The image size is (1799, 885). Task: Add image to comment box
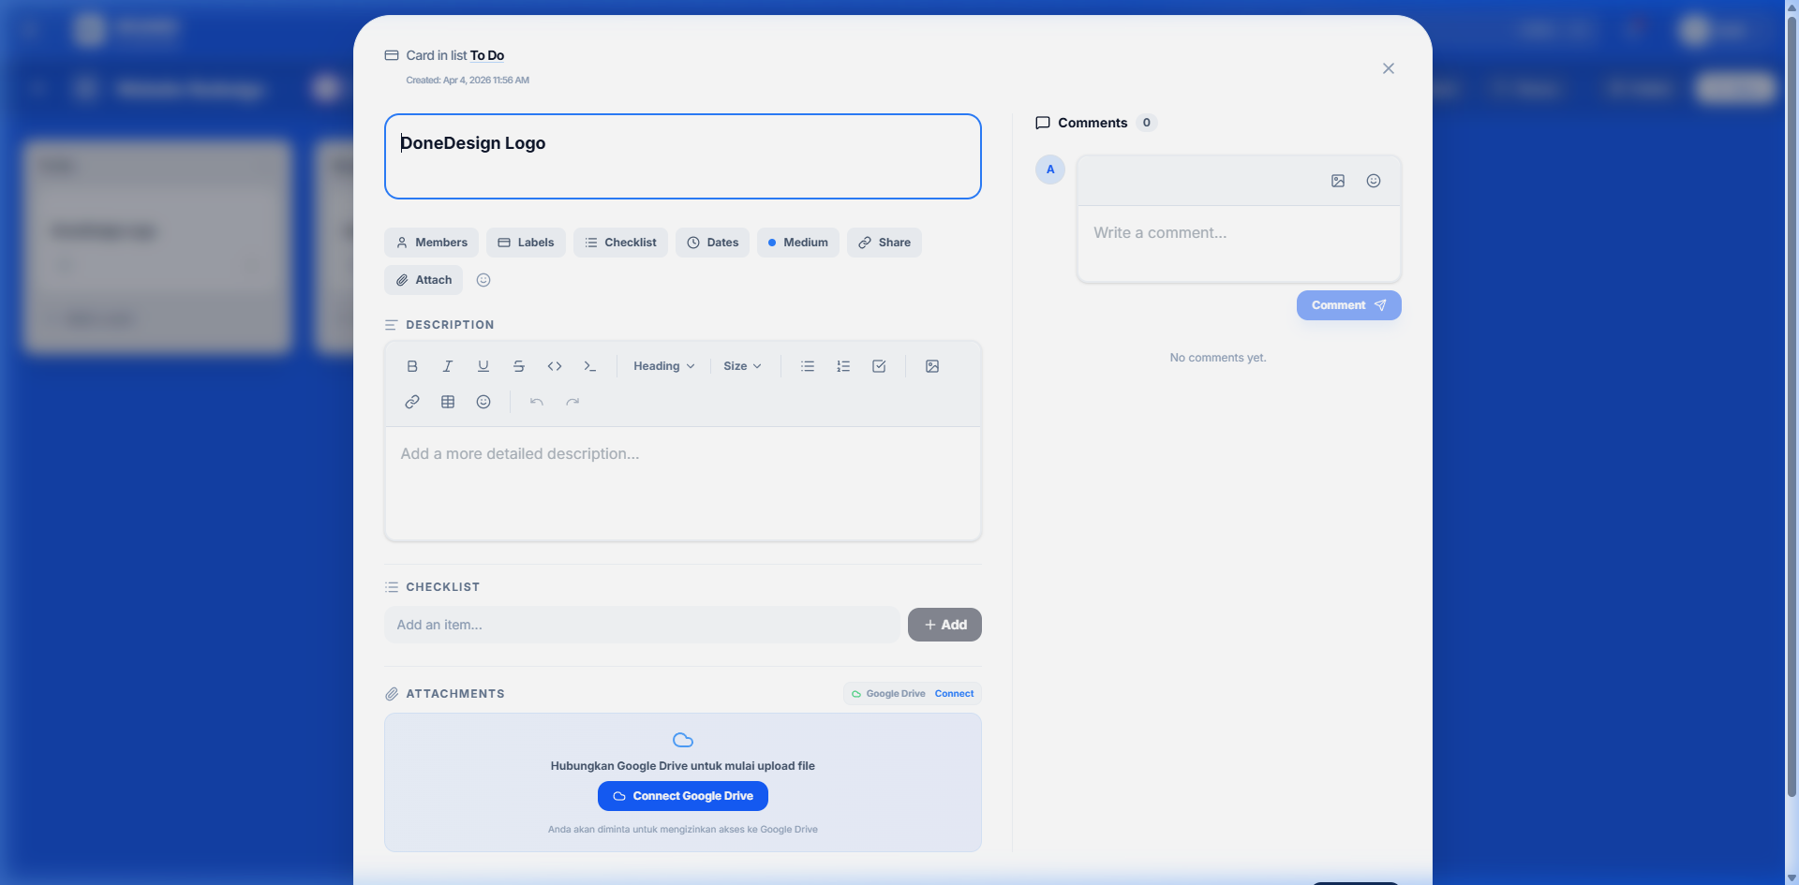click(x=1338, y=181)
